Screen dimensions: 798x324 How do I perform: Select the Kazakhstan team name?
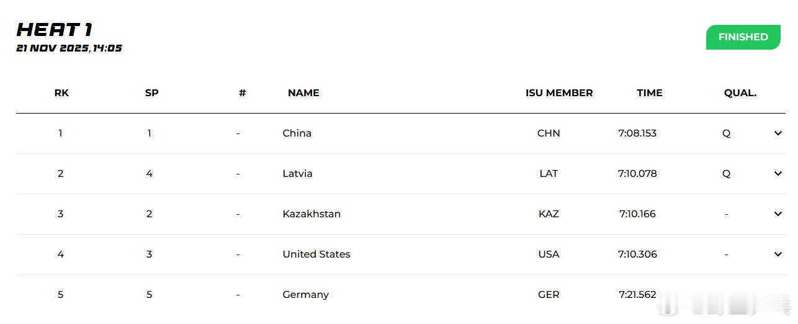tap(311, 214)
